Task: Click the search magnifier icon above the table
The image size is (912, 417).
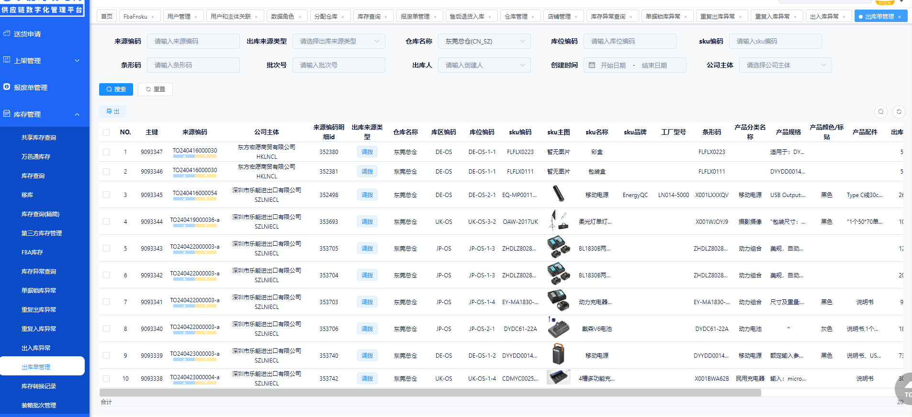Action: [880, 111]
